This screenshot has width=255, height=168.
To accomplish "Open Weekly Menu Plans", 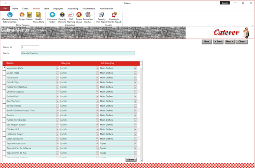I will pyautogui.click(x=39, y=18).
